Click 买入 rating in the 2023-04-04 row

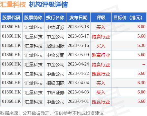(101, 83)
